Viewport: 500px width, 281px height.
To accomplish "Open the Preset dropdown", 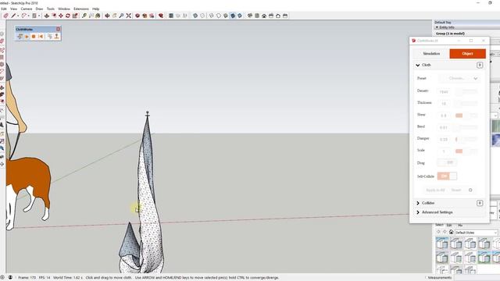I will coord(459,78).
